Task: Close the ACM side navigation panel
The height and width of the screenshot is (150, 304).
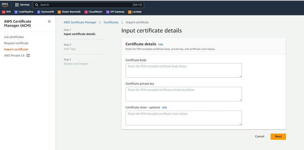Action: pos(49,21)
